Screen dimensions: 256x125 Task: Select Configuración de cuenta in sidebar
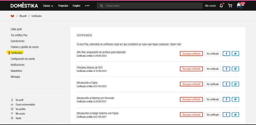coord(23,59)
